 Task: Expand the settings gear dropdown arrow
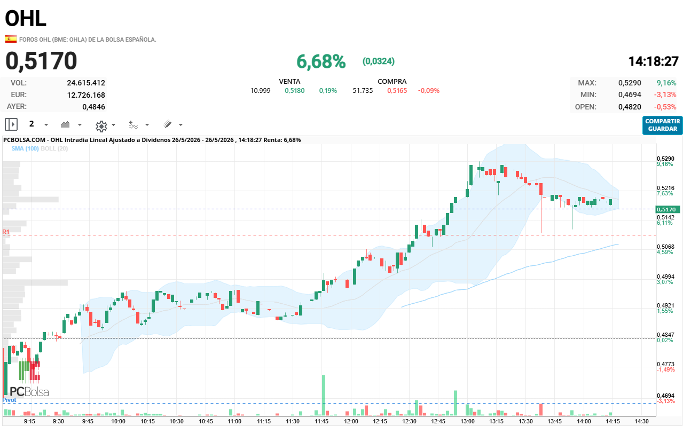click(113, 125)
